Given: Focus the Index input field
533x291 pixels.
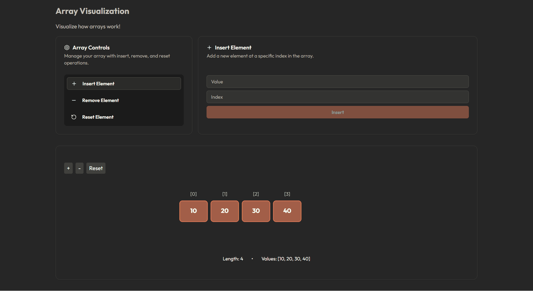Looking at the screenshot, I should [338, 97].
